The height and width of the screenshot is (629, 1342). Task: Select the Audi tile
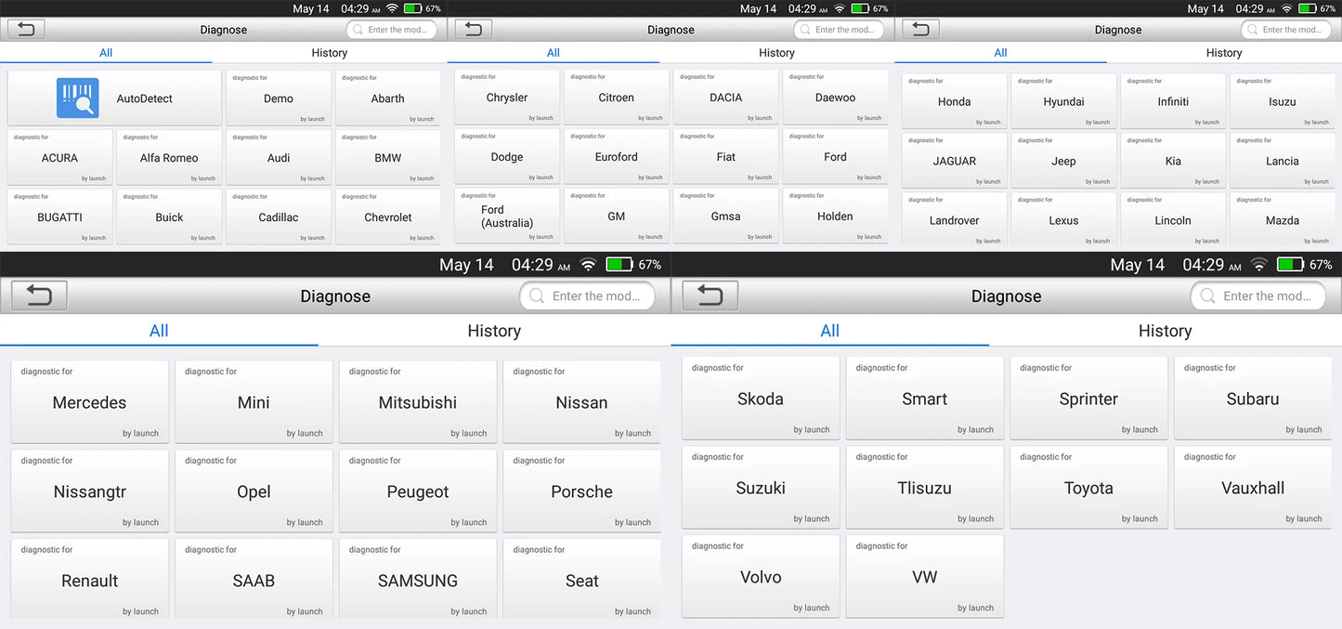pyautogui.click(x=279, y=157)
